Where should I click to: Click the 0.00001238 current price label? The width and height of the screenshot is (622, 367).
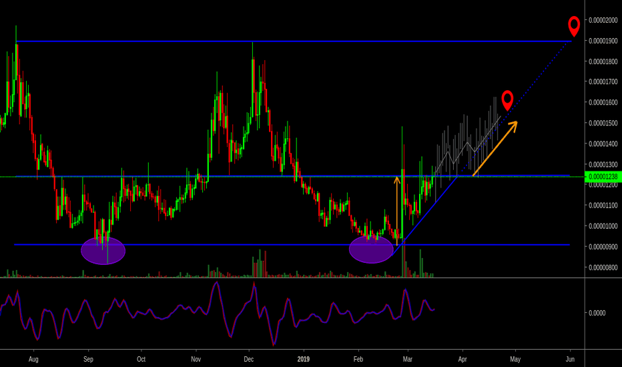(x=603, y=177)
